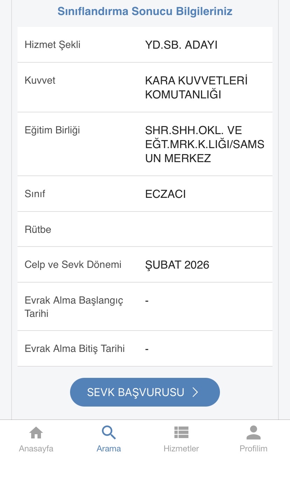Image resolution: width=290 pixels, height=478 pixels.
Task: Click the ECZACI class value
Action: click(165, 194)
